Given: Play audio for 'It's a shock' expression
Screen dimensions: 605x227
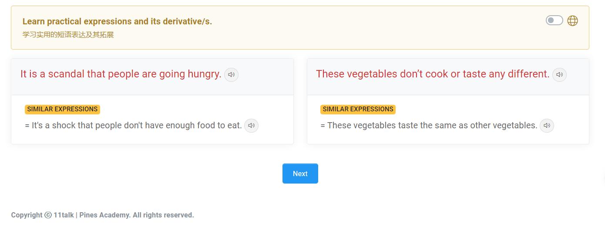Looking at the screenshot, I should 251,126.
